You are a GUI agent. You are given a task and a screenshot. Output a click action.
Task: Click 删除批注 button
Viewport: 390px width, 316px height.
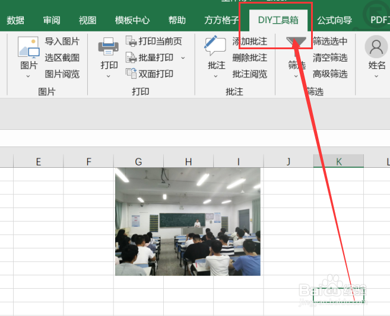250,58
